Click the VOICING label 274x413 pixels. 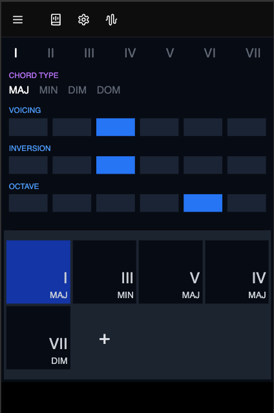[x=25, y=110]
